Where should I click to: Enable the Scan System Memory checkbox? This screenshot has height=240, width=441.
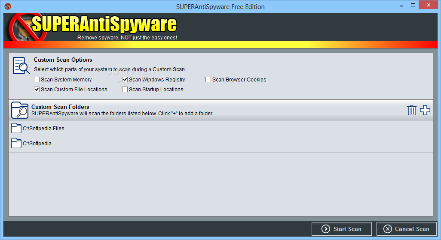(x=37, y=80)
